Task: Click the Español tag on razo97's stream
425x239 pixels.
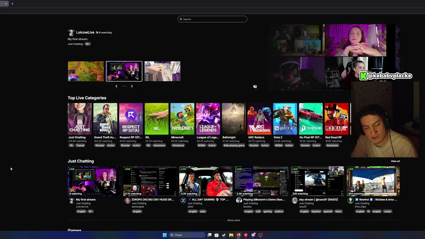Action: point(316,211)
